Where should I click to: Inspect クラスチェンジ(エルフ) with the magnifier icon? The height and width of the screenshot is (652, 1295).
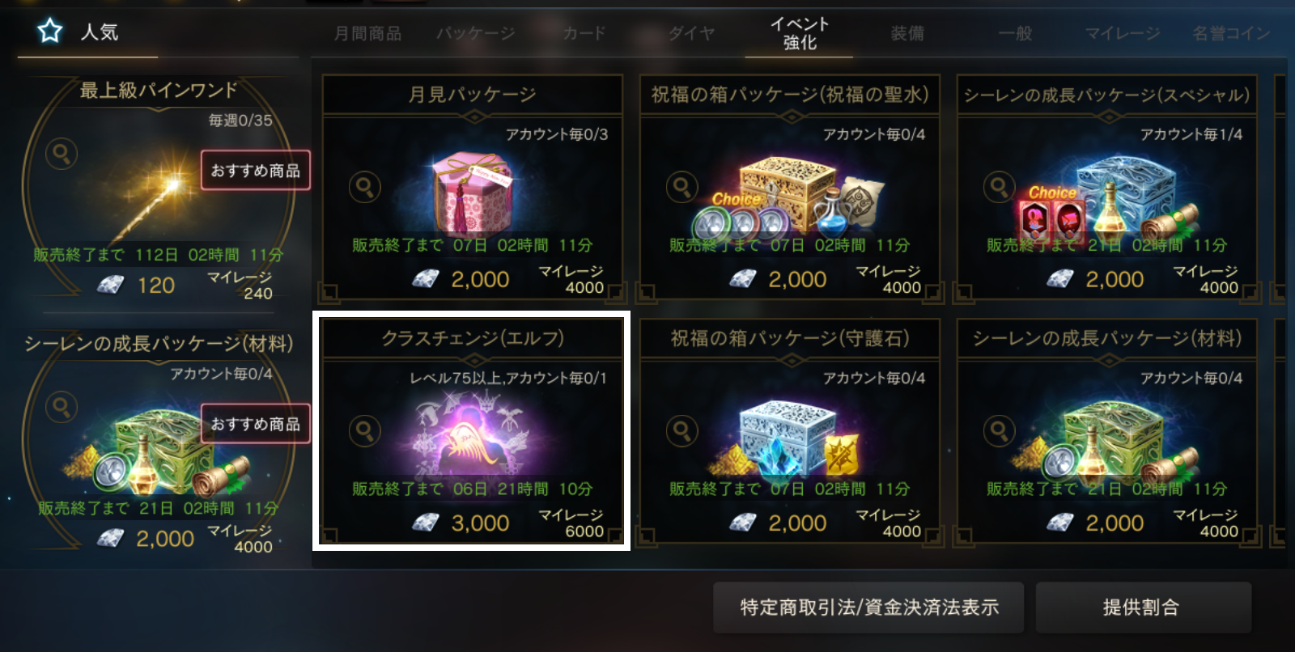point(365,430)
